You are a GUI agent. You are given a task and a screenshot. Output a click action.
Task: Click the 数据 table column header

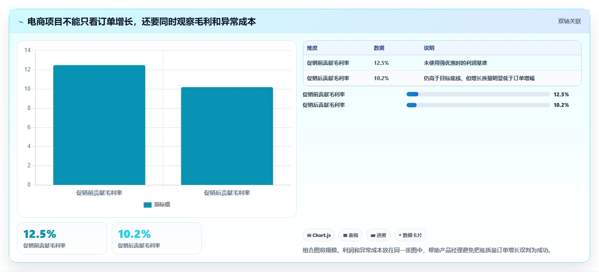click(379, 48)
